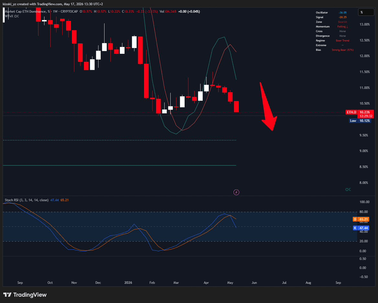378x303 pixels.
Task: Click the May label on the time axis
Action: click(230, 283)
